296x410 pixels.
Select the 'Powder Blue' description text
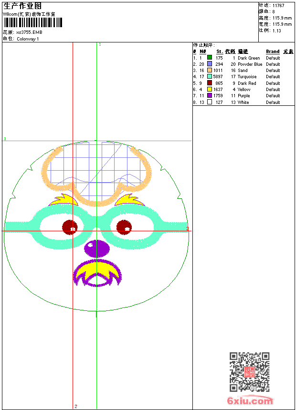(250, 64)
